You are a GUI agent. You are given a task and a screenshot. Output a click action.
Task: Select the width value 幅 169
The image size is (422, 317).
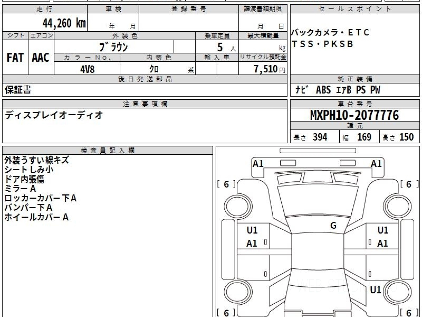pyautogui.click(x=357, y=137)
